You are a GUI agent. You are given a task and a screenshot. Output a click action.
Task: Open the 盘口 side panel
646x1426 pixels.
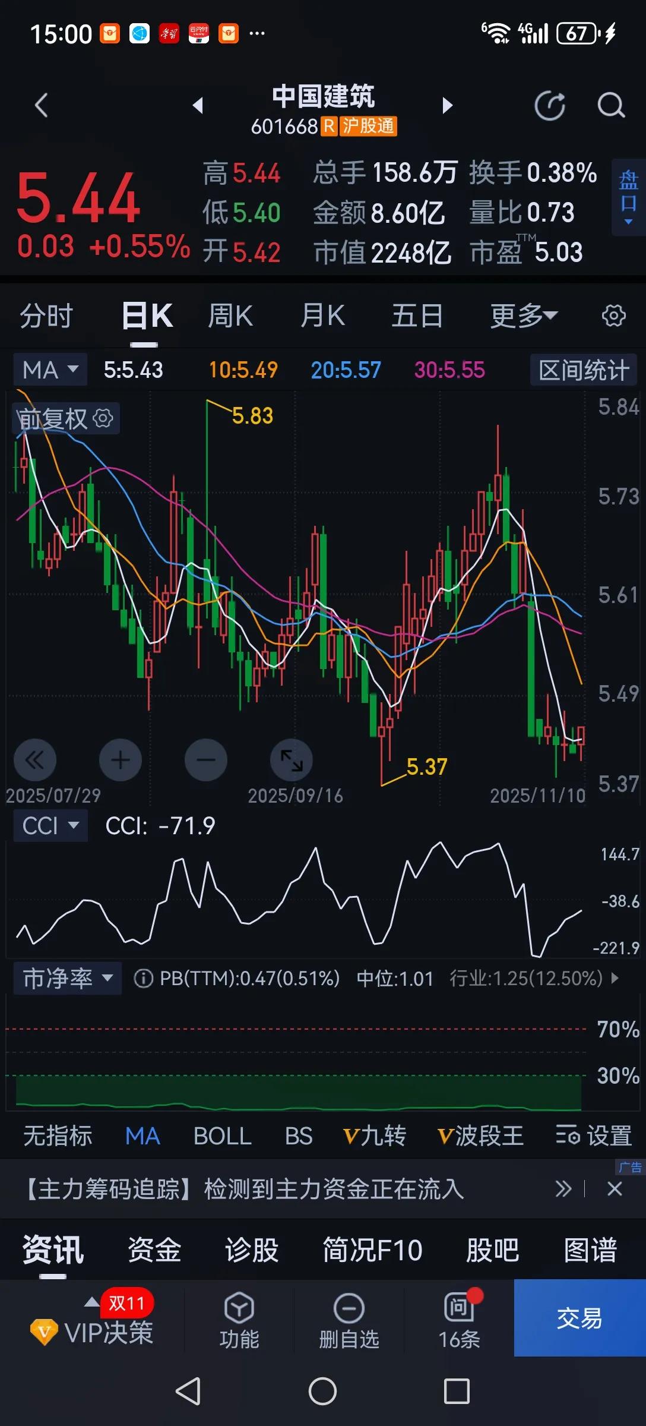coord(629,197)
